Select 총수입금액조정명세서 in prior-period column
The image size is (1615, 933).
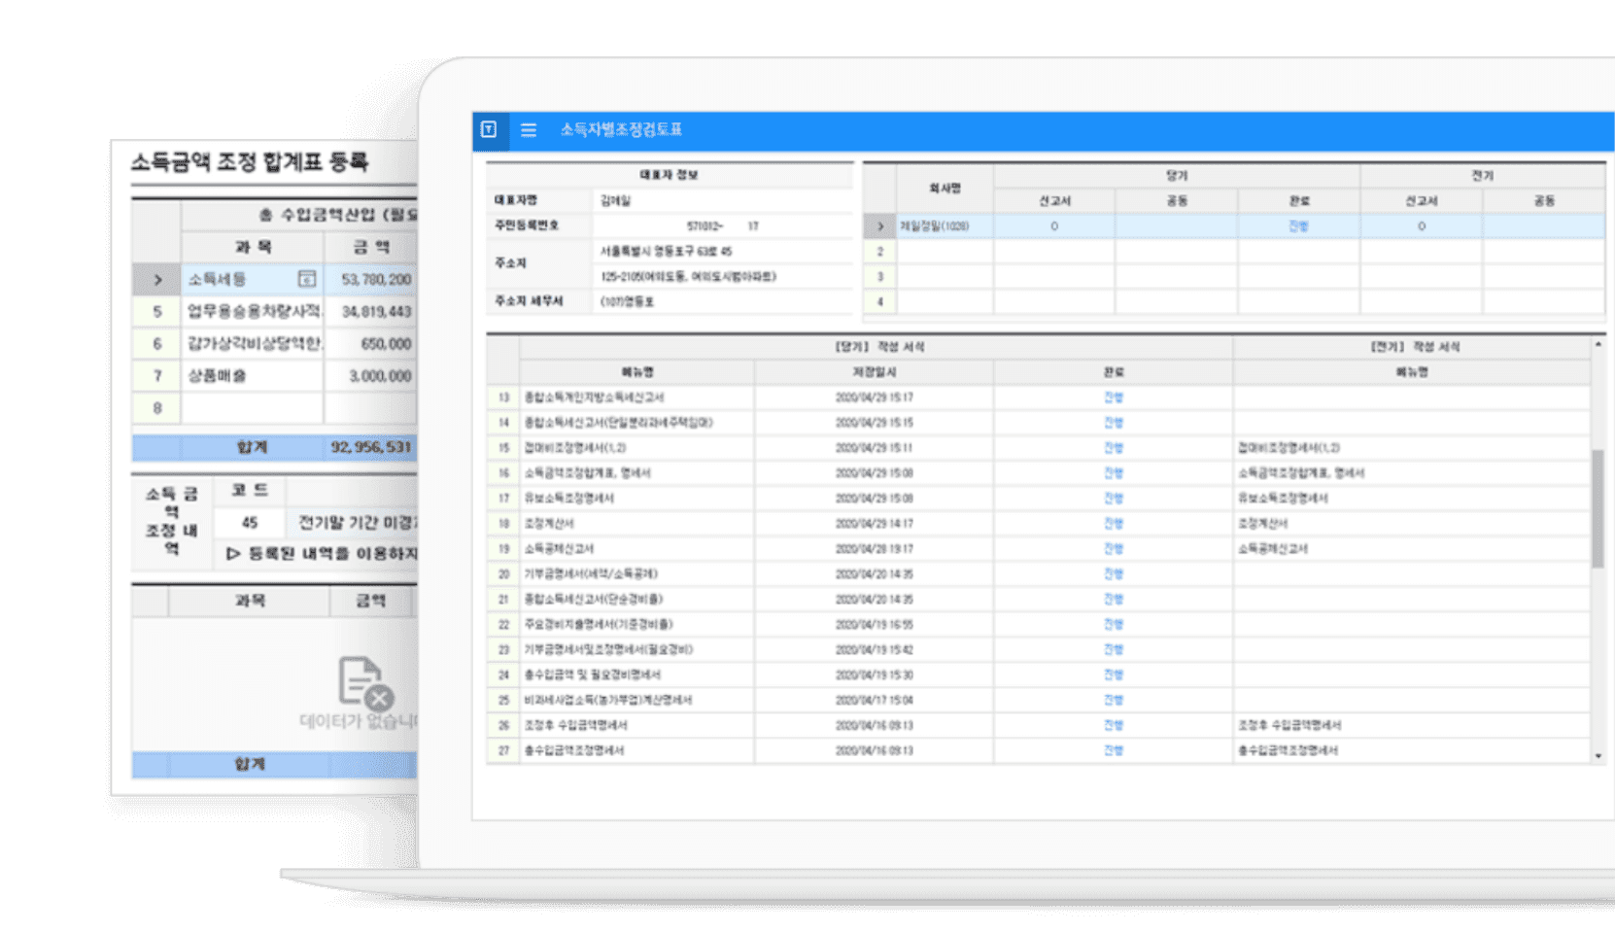pyautogui.click(x=1288, y=750)
